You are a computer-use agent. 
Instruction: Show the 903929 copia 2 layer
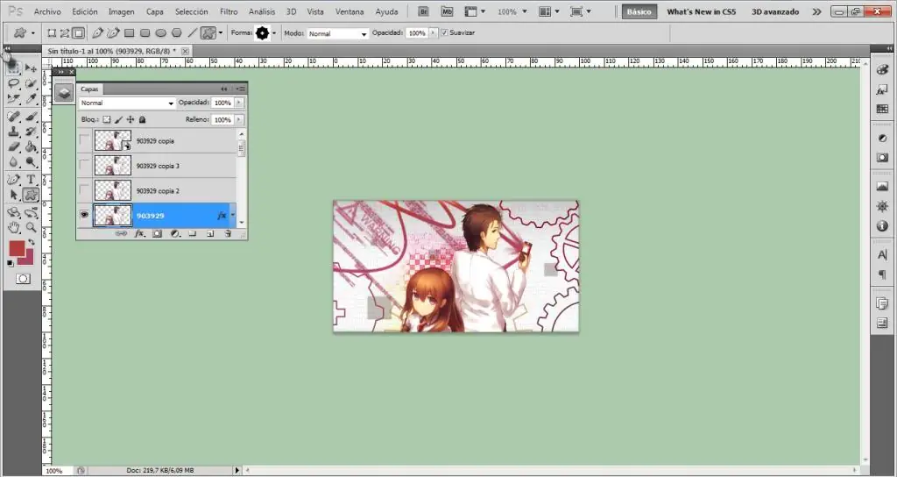coord(85,190)
